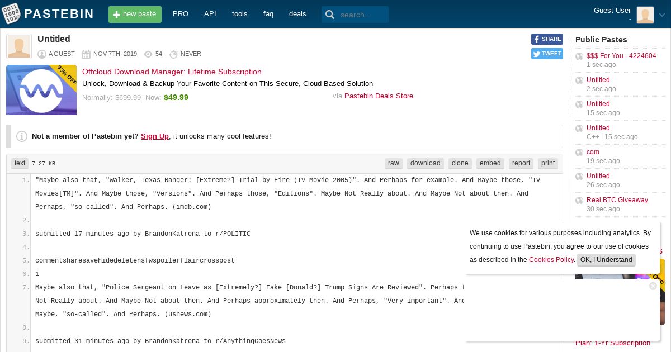Click the eye views icon beside 54
This screenshot has height=352, width=671.
[x=148, y=54]
